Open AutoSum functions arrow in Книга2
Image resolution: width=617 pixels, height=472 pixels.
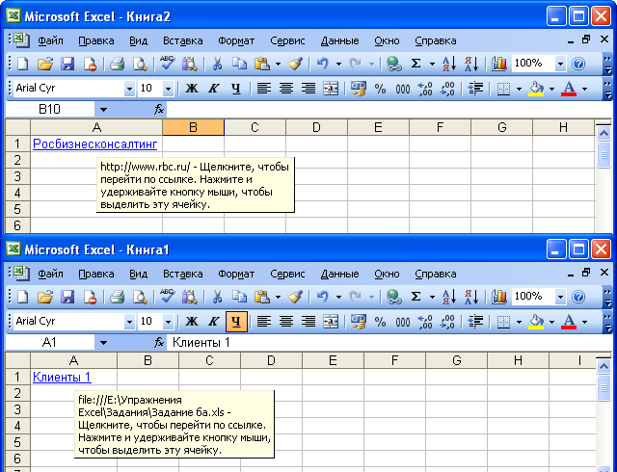click(432, 64)
